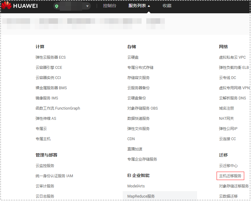Viewport: 251px width, 201px height.
Task: Open 主机迁移服务
Action: [230, 176]
